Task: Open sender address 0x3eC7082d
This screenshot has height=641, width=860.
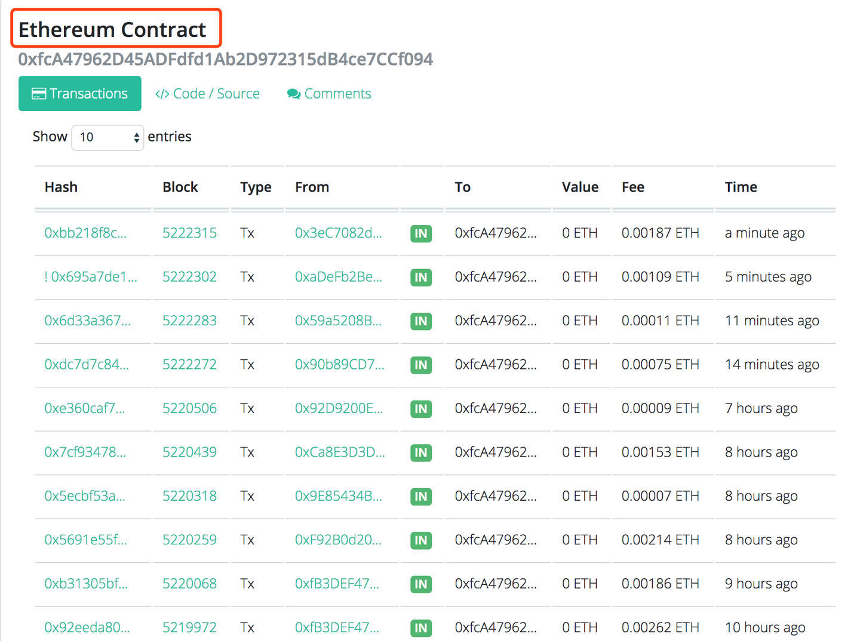Action: coord(339,233)
